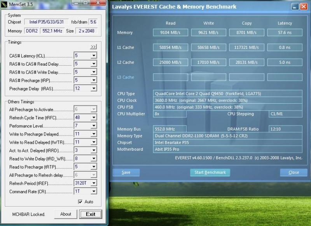The image size is (311, 226).
Task: Click the Latency column header
Action: tap(285, 23)
